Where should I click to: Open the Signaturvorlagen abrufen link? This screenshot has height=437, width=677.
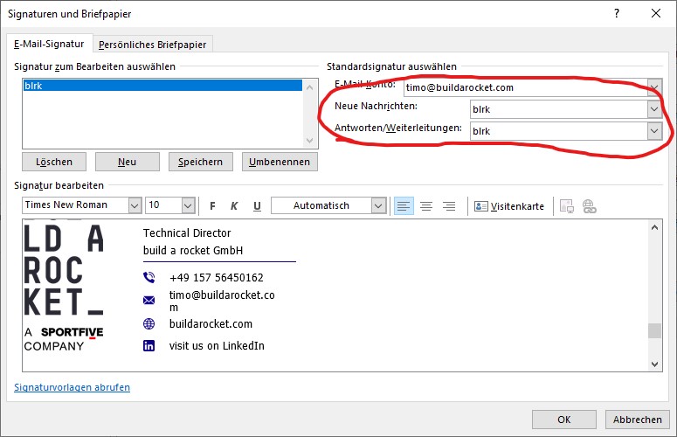tap(73, 387)
